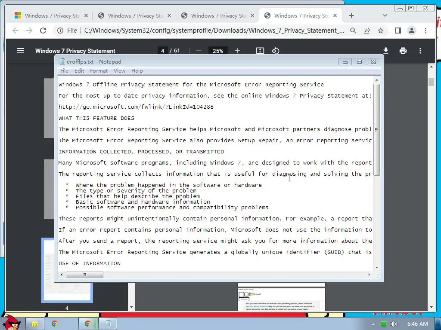Image resolution: width=441 pixels, height=330 pixels.
Task: Click the 6:46 AM taskbar clock
Action: click(x=417, y=324)
